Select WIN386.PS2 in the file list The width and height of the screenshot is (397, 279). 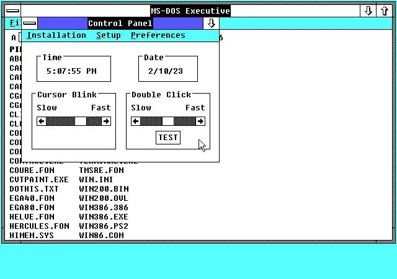(x=104, y=226)
